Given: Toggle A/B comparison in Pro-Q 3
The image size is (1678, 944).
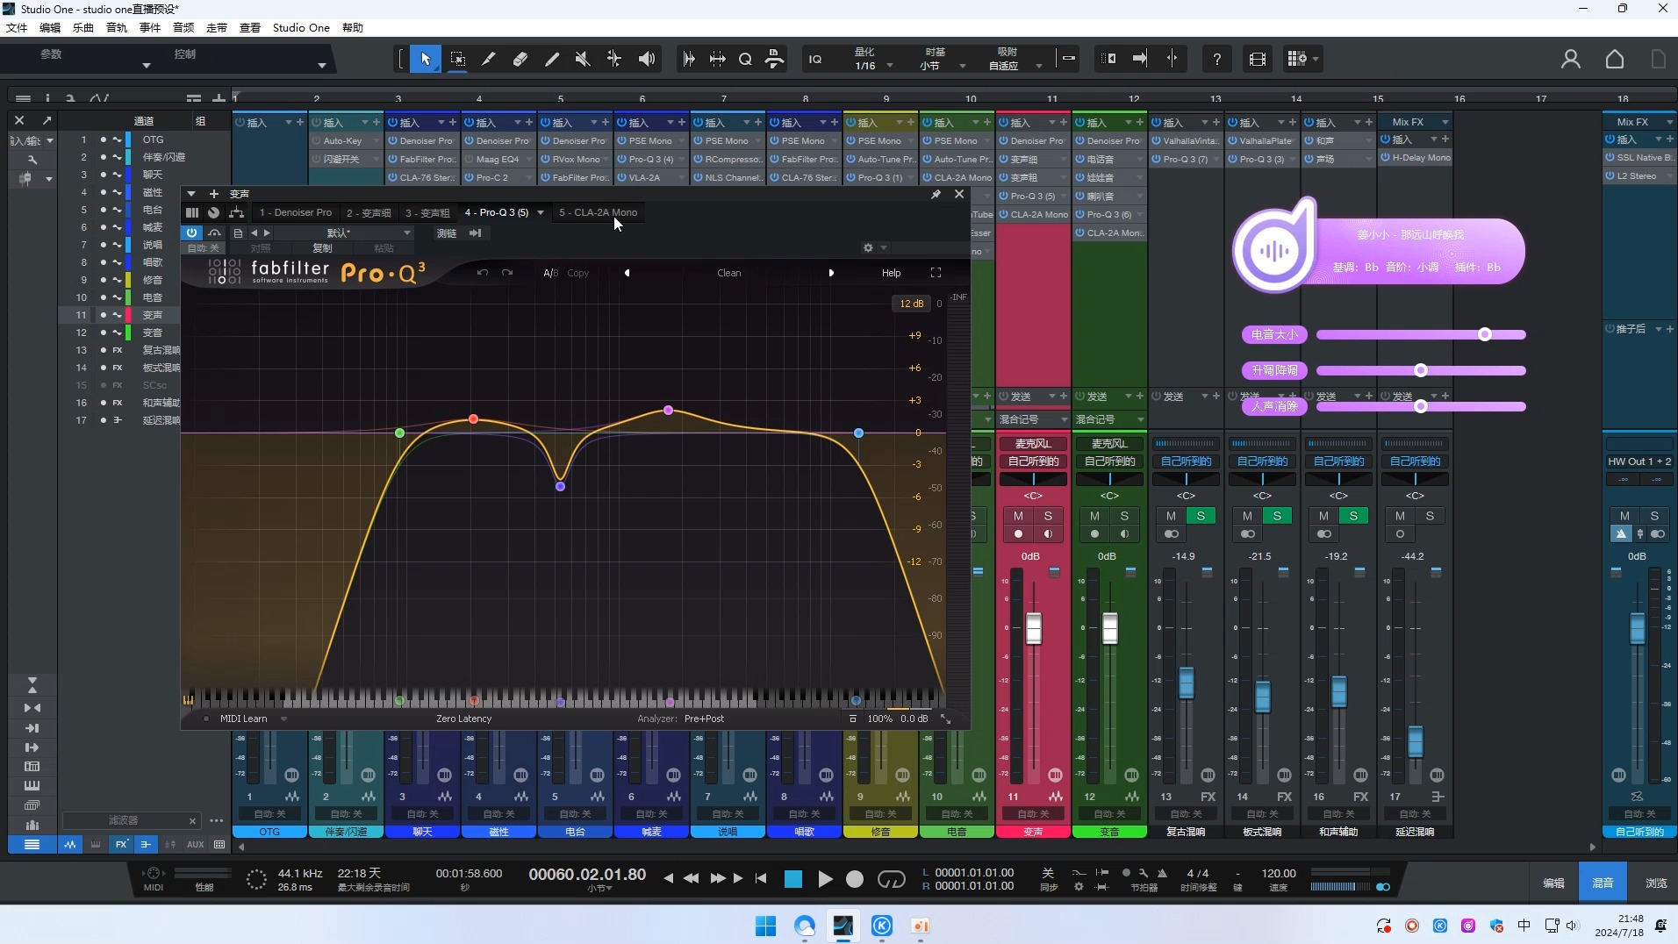Looking at the screenshot, I should (550, 273).
